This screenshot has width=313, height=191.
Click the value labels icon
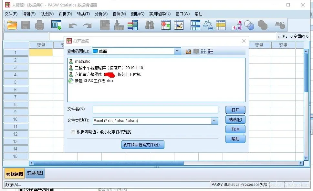[237, 25]
